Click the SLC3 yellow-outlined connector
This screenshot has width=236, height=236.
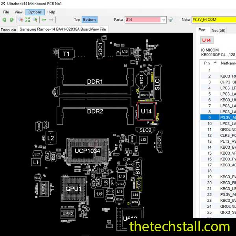139,184
